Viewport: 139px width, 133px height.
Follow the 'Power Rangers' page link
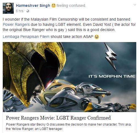click(x=16, y=24)
